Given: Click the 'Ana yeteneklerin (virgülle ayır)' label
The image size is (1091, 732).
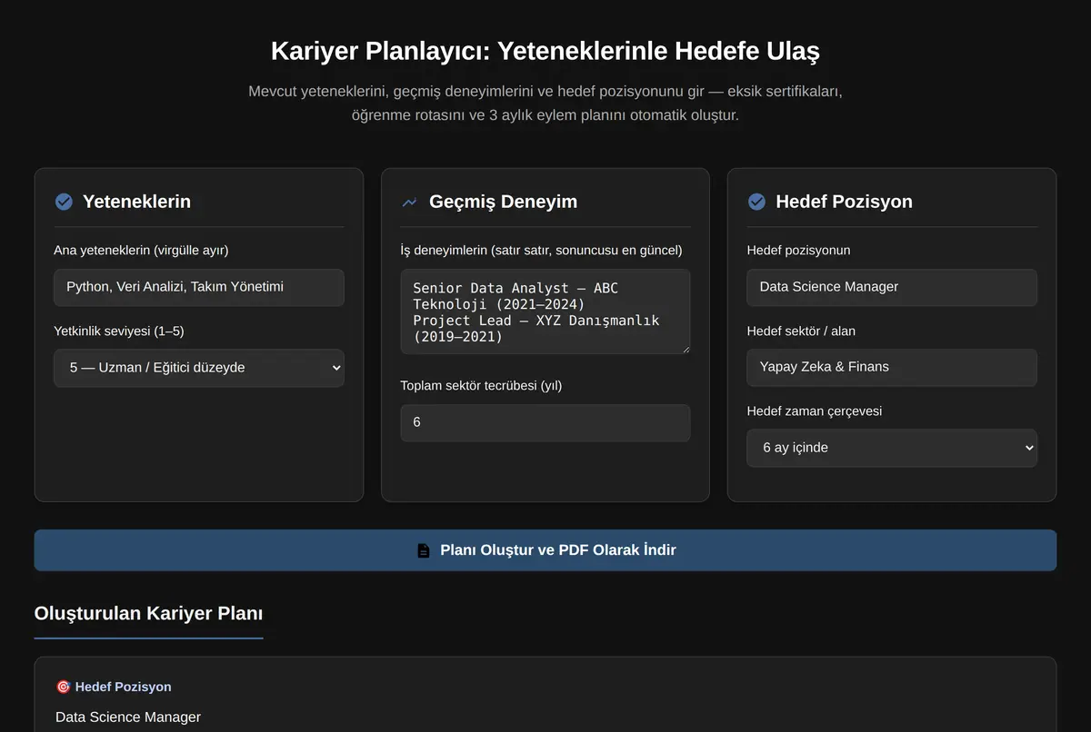Looking at the screenshot, I should pyautogui.click(x=141, y=250).
